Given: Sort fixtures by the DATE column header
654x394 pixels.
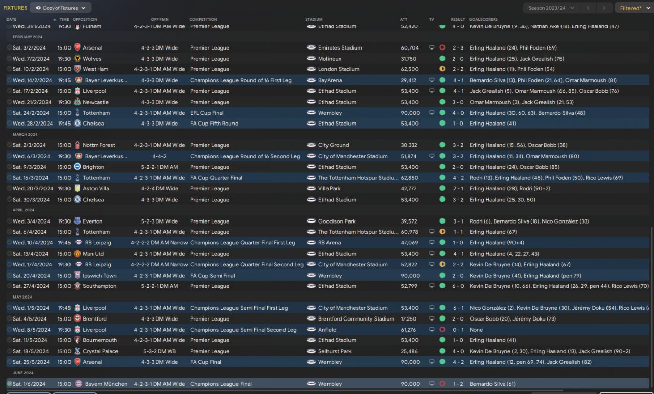Looking at the screenshot, I should coord(11,20).
